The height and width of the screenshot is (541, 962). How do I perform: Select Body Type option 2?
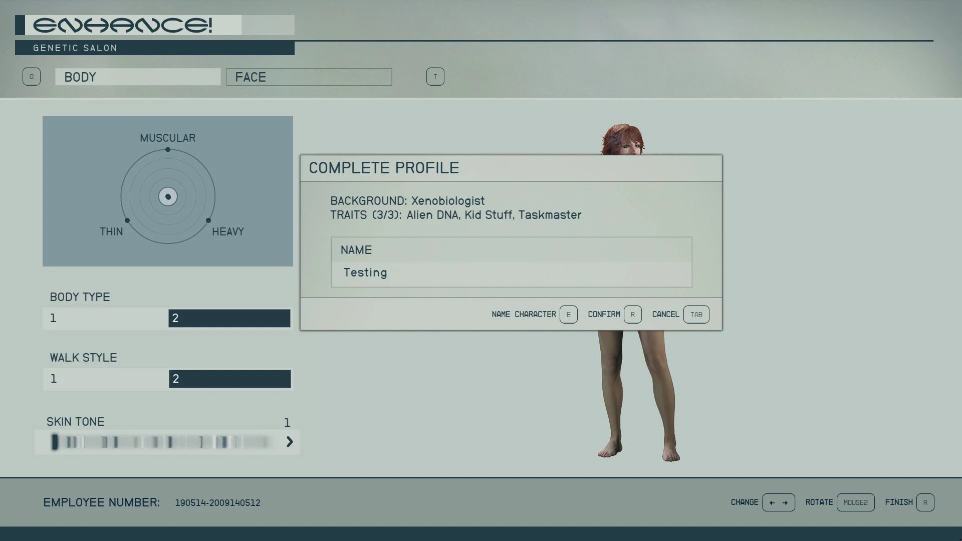coord(229,318)
